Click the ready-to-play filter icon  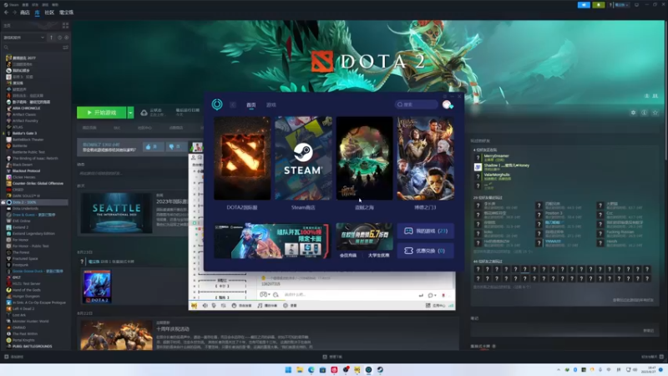[x=67, y=38]
